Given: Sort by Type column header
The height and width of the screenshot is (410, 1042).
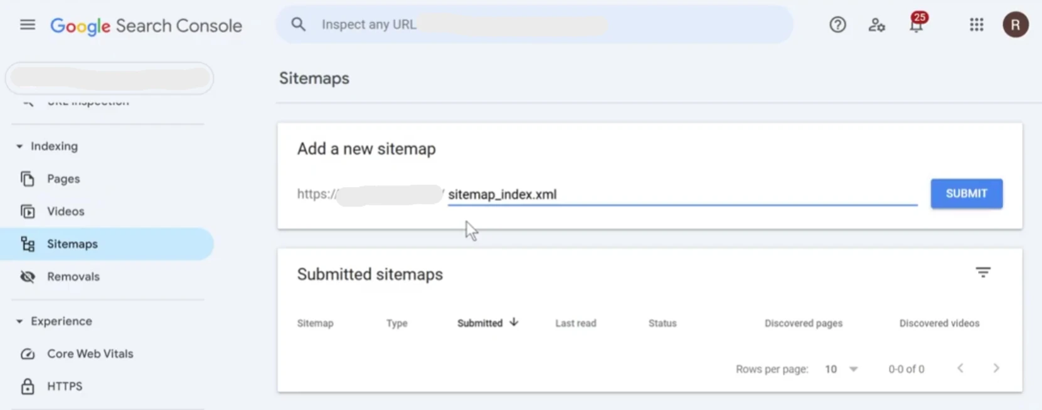Looking at the screenshot, I should [396, 324].
